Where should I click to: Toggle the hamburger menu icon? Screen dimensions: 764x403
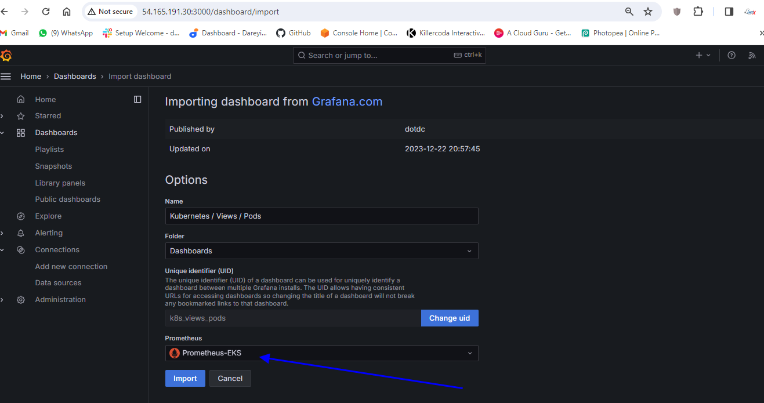coord(6,77)
